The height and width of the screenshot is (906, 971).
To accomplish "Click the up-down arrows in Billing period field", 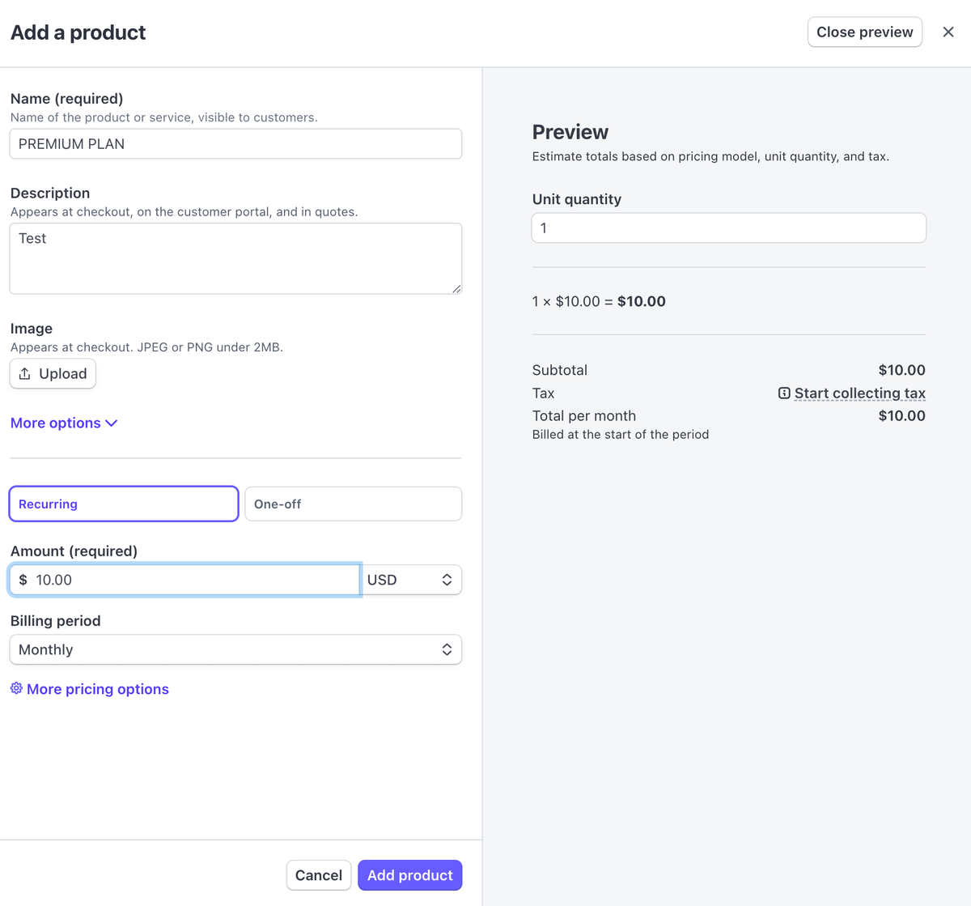I will pos(447,649).
